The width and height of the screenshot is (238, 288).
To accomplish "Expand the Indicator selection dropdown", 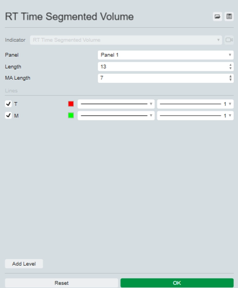I will pyautogui.click(x=126, y=40).
